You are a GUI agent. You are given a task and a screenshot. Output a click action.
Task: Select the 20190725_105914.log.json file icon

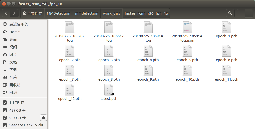click(187, 27)
